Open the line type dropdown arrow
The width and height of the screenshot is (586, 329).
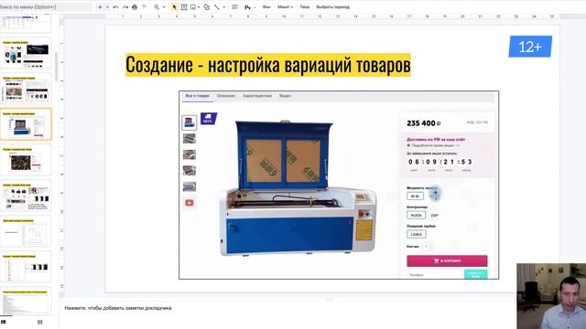coord(223,7)
